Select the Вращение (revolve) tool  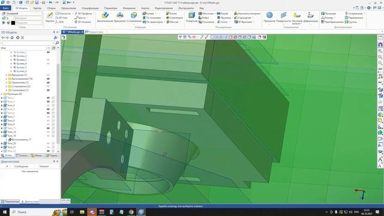(x=120, y=17)
